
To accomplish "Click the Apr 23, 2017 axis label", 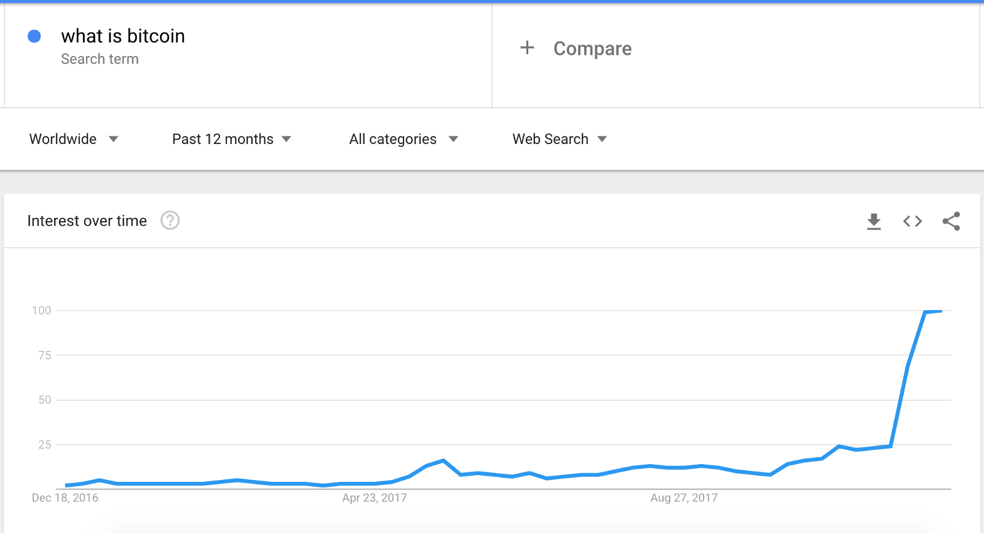I will [375, 498].
